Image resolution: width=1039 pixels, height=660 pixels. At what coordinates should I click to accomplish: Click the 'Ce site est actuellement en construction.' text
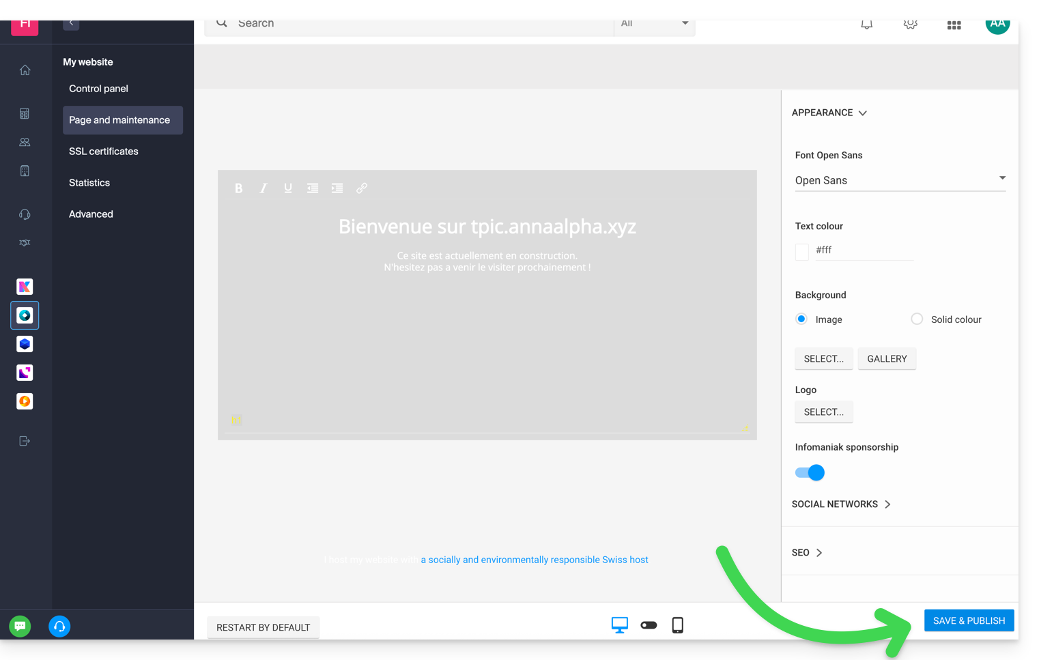pyautogui.click(x=487, y=256)
